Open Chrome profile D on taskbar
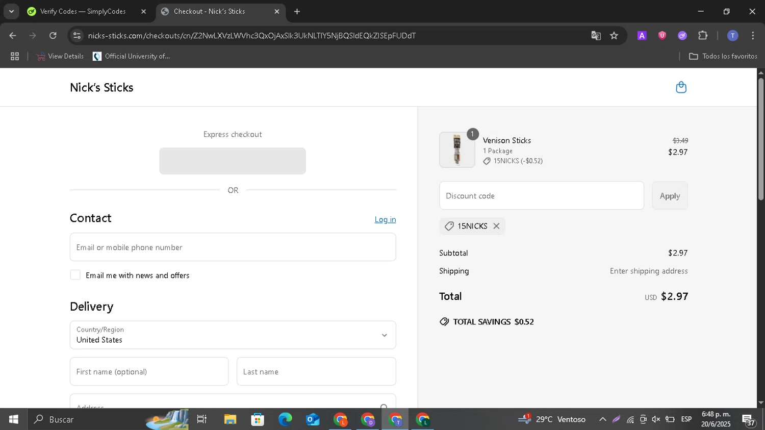This screenshot has height=430, width=765. click(368, 419)
